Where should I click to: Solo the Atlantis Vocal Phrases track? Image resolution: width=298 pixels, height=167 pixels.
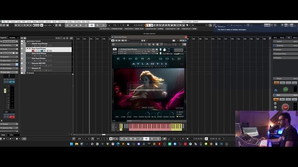pos(30,44)
